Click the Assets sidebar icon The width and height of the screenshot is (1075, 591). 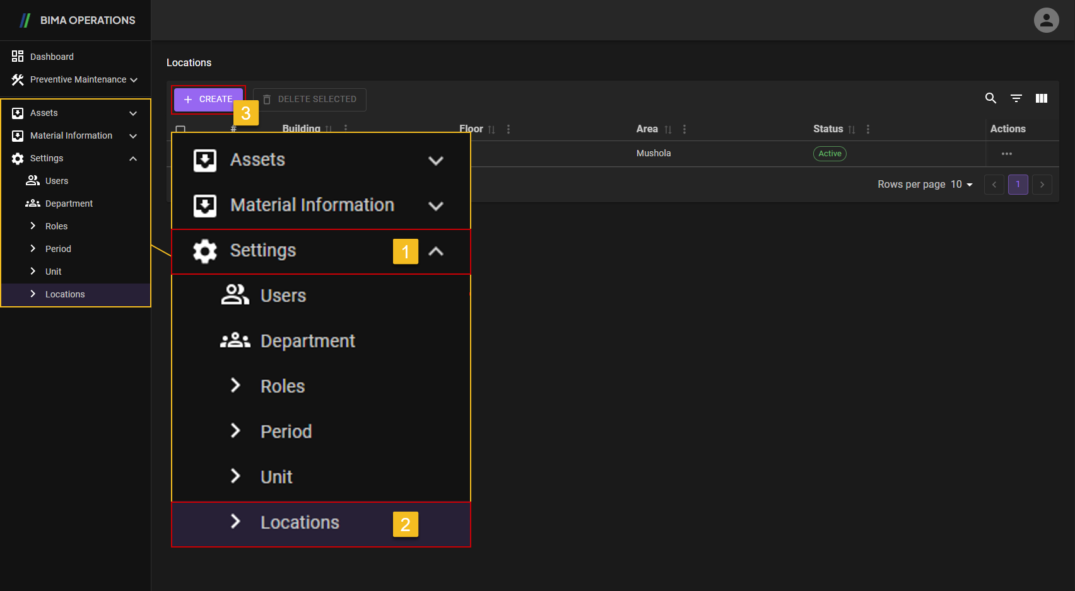[18, 113]
